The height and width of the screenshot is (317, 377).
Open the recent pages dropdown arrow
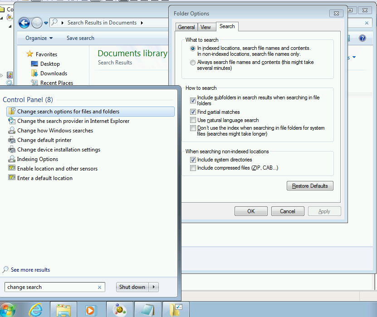click(46, 23)
